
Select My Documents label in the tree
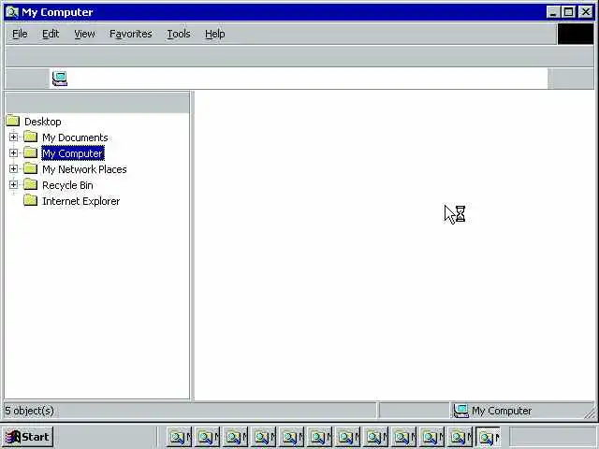pos(75,138)
